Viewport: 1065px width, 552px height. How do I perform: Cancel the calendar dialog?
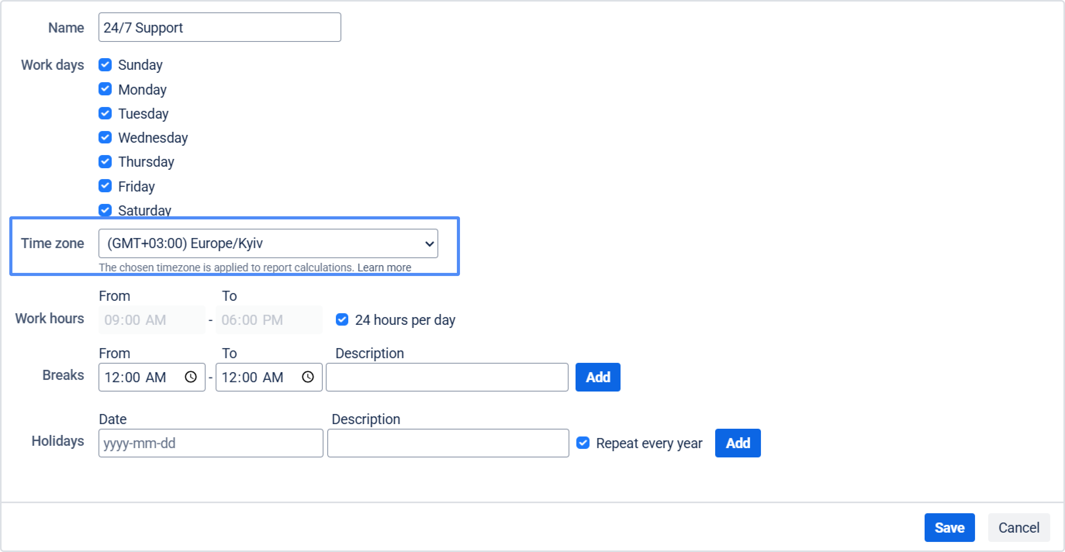click(x=1019, y=527)
